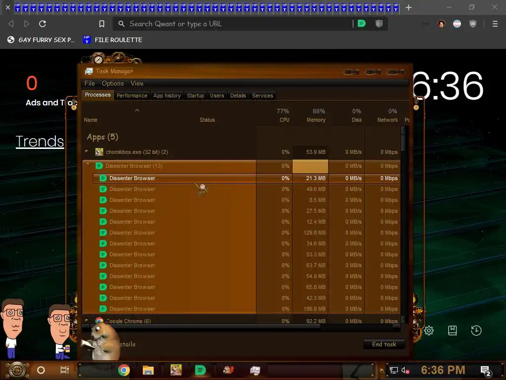Select Dissenter Browser process using 27.5 MB
The height and width of the screenshot is (380, 506).
pos(247,211)
